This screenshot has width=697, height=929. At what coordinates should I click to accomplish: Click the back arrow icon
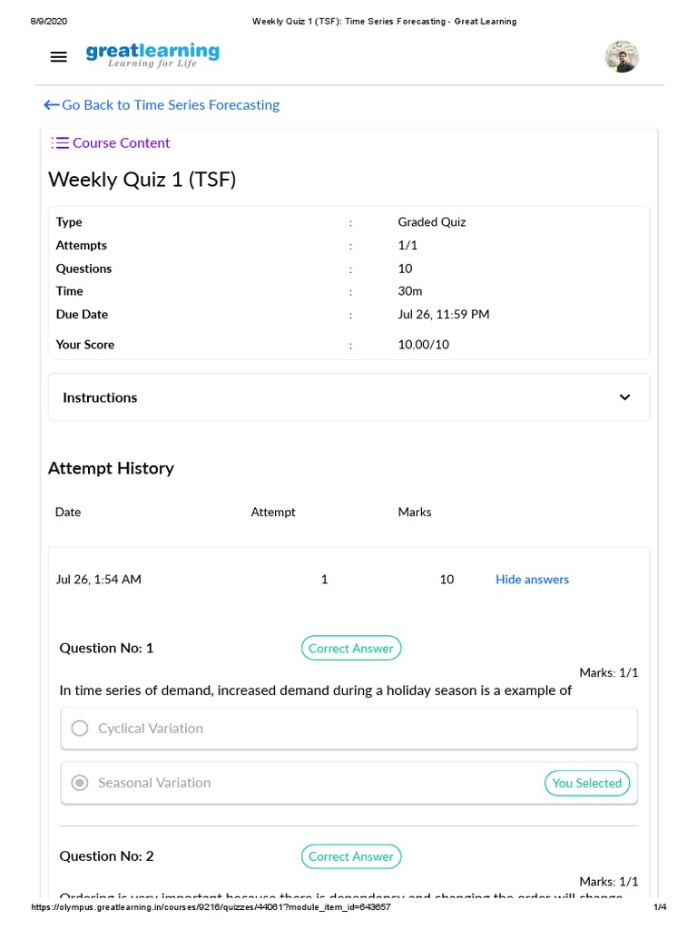coord(52,105)
